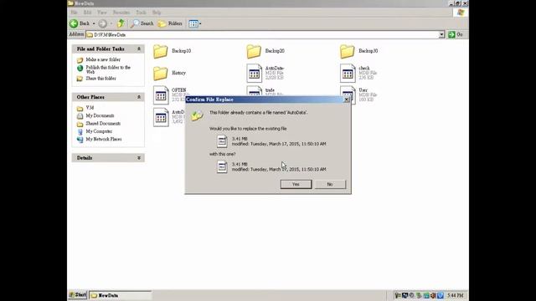Collapse Other Places panel
536x301 pixels.
point(139,97)
